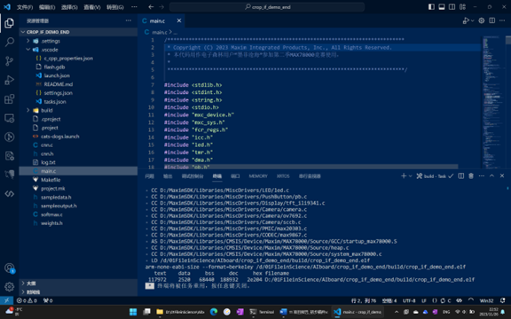Screen dimensions: 511x319
Task: Split the editor to the right
Action: [492, 21]
